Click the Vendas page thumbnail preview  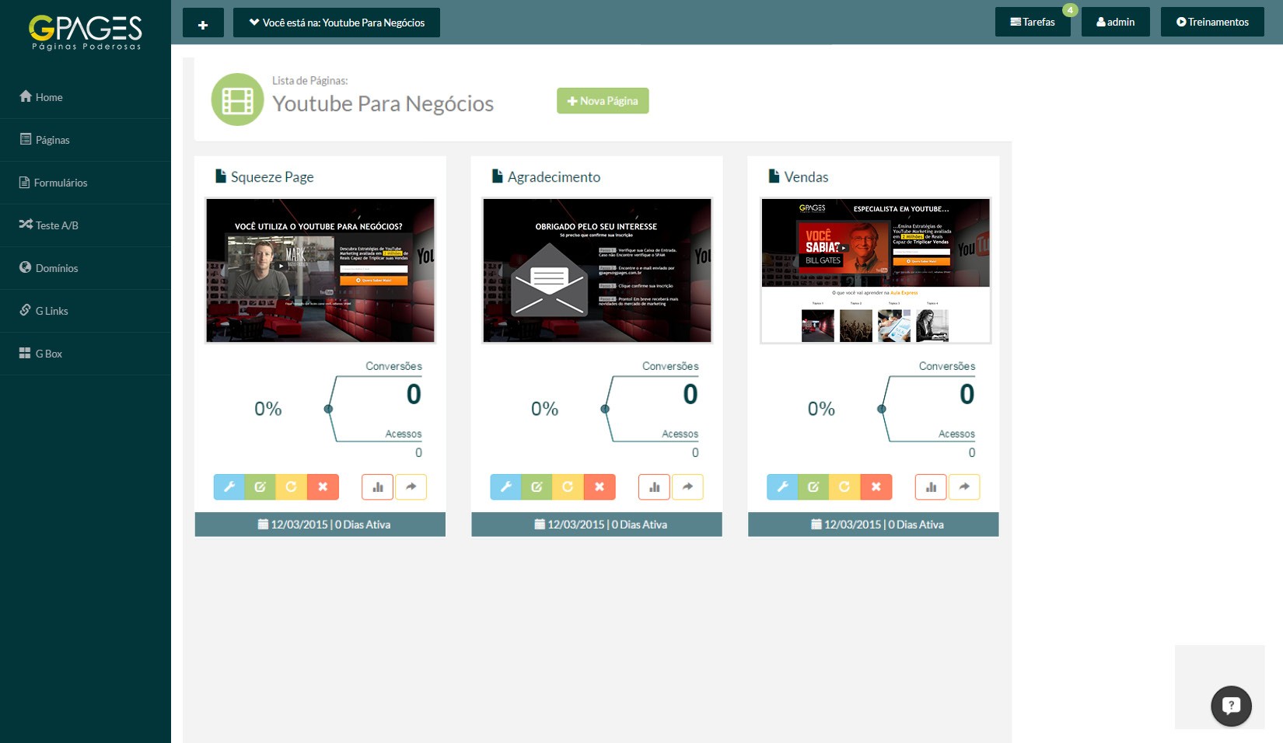pos(876,270)
